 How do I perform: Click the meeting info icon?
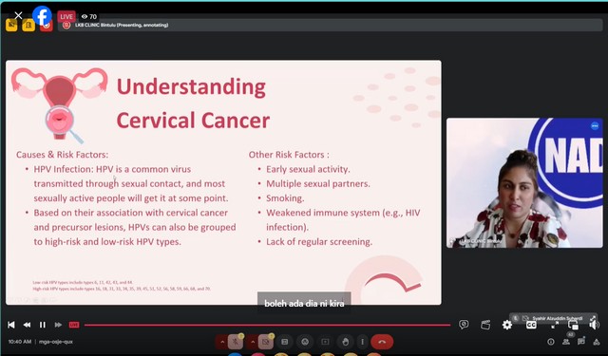tap(551, 342)
